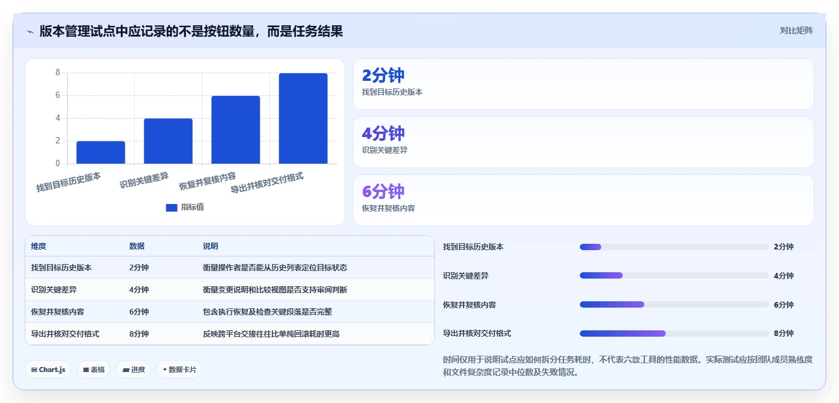Viewport: 839px width, 403px height.
Task: Click the progress bar for 找到目标历史版本
Action: tap(674, 247)
